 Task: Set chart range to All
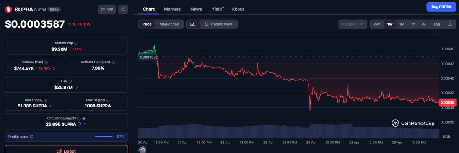[x=424, y=24]
